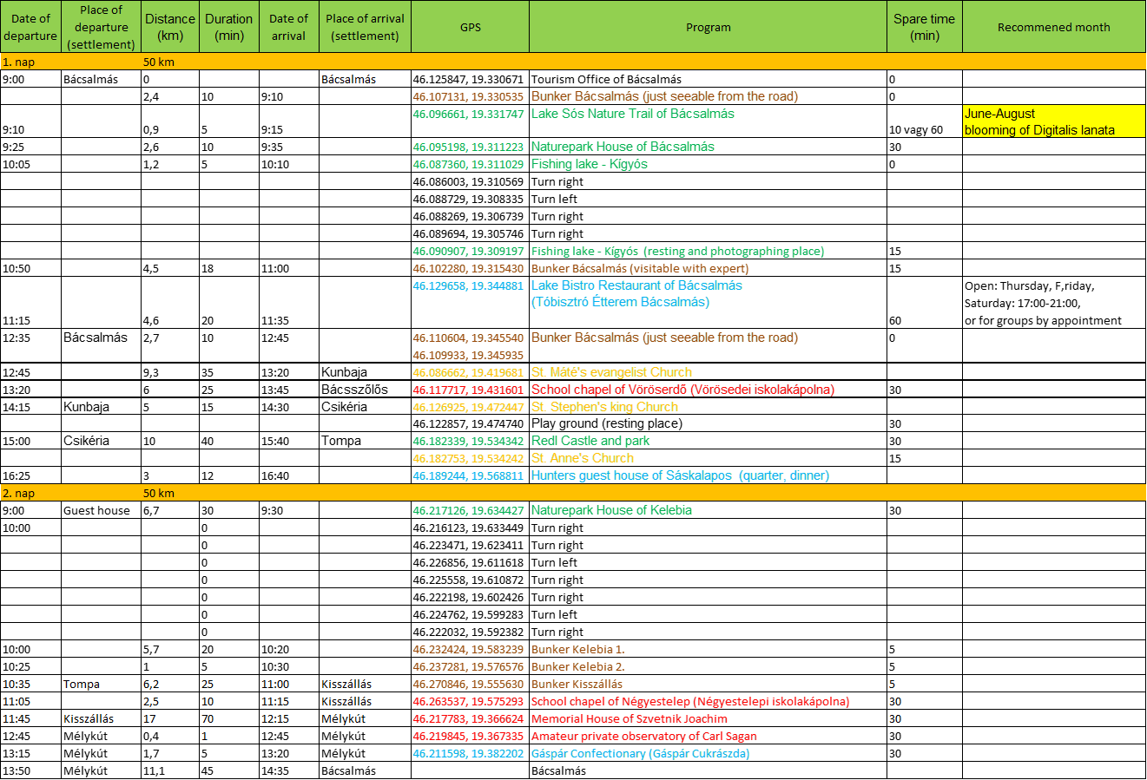Select the orange "1. nap" day row label

click(19, 62)
